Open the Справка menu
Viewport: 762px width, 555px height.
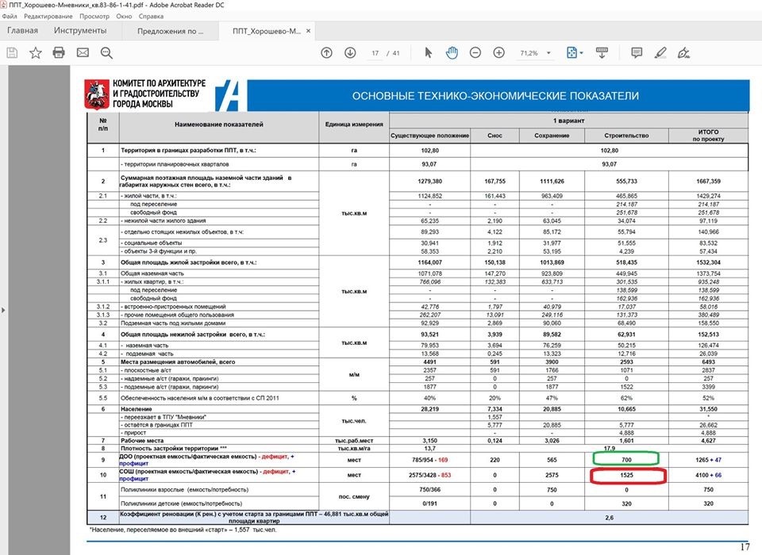[151, 16]
